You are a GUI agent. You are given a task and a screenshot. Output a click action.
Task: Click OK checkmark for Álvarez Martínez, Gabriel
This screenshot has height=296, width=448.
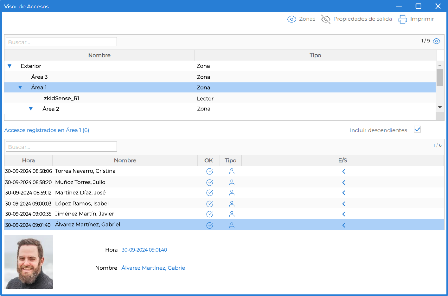click(x=209, y=225)
